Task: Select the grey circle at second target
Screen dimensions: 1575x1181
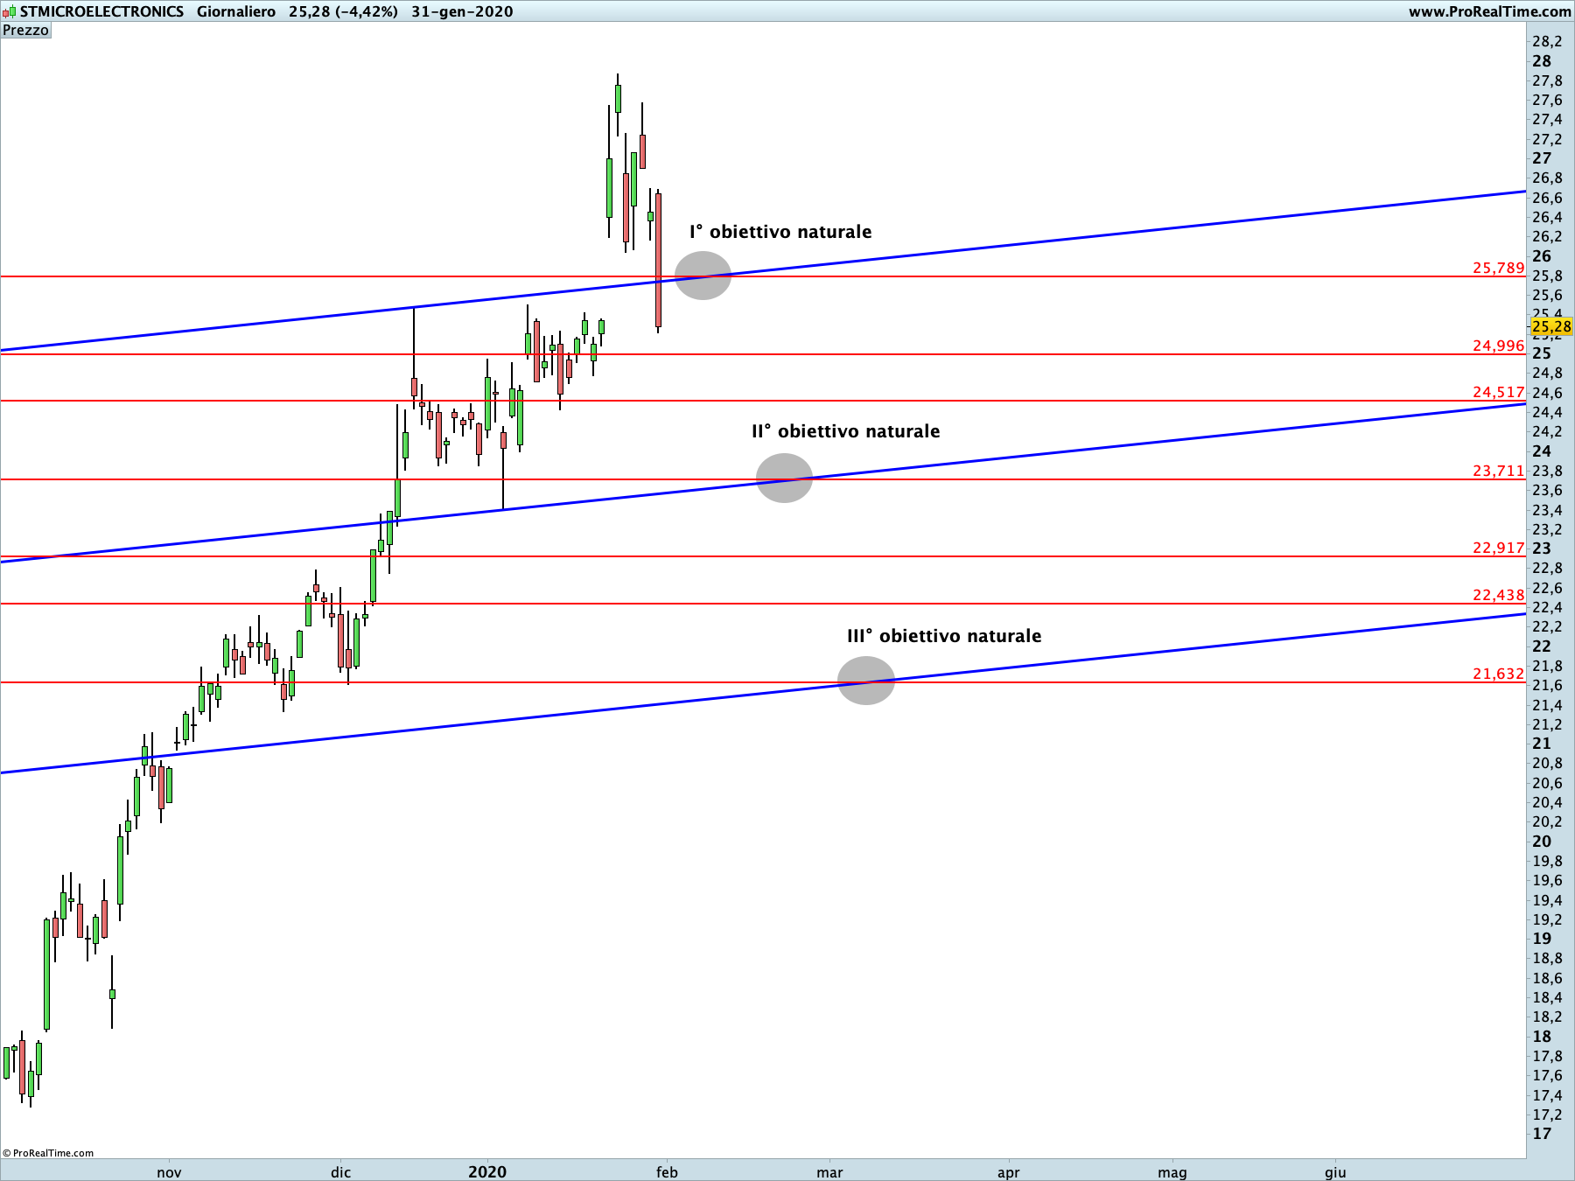Action: (784, 478)
